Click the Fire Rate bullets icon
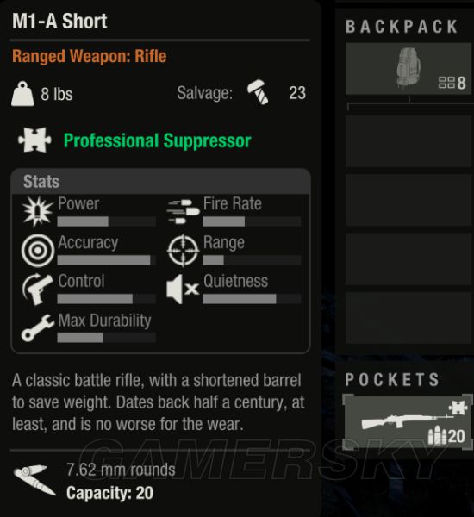Viewport: 474px width, 517px height. 183,211
